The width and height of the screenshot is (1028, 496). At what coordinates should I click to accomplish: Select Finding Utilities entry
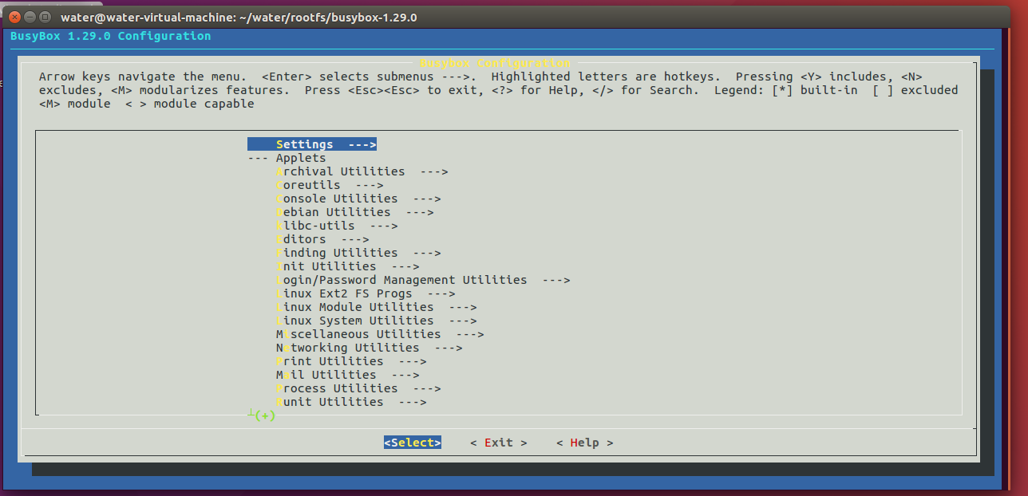(x=358, y=253)
